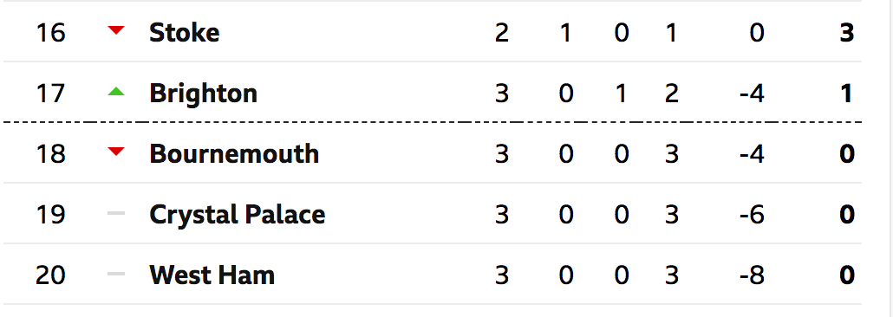Click the dashed relegation line below Brighton
The width and height of the screenshot is (893, 317).
click(433, 122)
